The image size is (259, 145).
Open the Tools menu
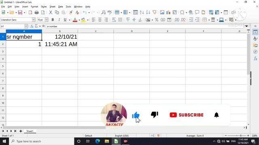click(x=68, y=6)
